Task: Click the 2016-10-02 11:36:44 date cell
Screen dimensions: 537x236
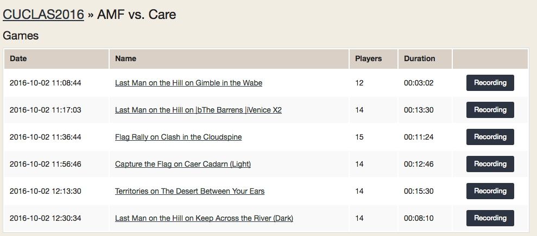Action: [45, 137]
